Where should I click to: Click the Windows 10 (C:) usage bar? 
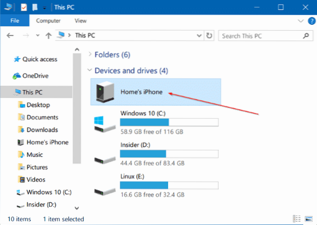click(169, 123)
